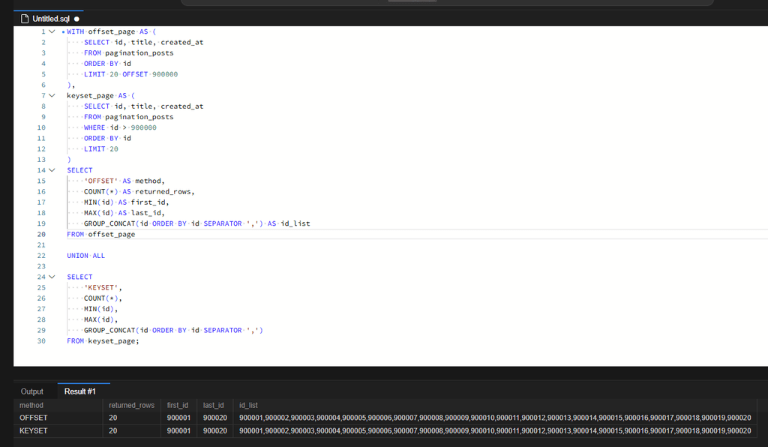Click the 'LIMIT 20 OFFSET 900000' code line
This screenshot has width=768, height=447.
[130, 74]
